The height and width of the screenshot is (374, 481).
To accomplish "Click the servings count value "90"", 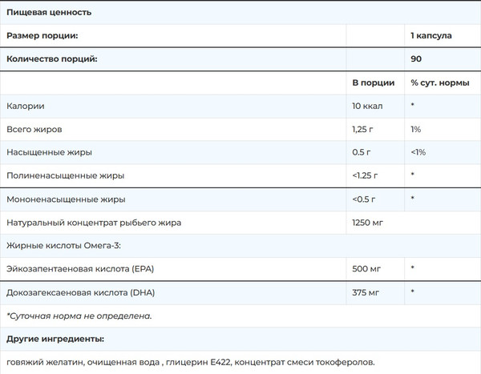I will (416, 59).
